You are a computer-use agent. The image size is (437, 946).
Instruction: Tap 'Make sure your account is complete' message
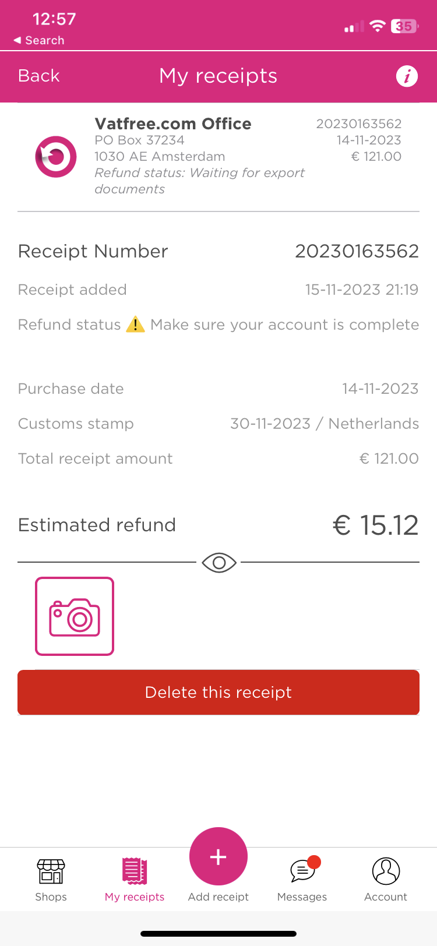tap(284, 324)
